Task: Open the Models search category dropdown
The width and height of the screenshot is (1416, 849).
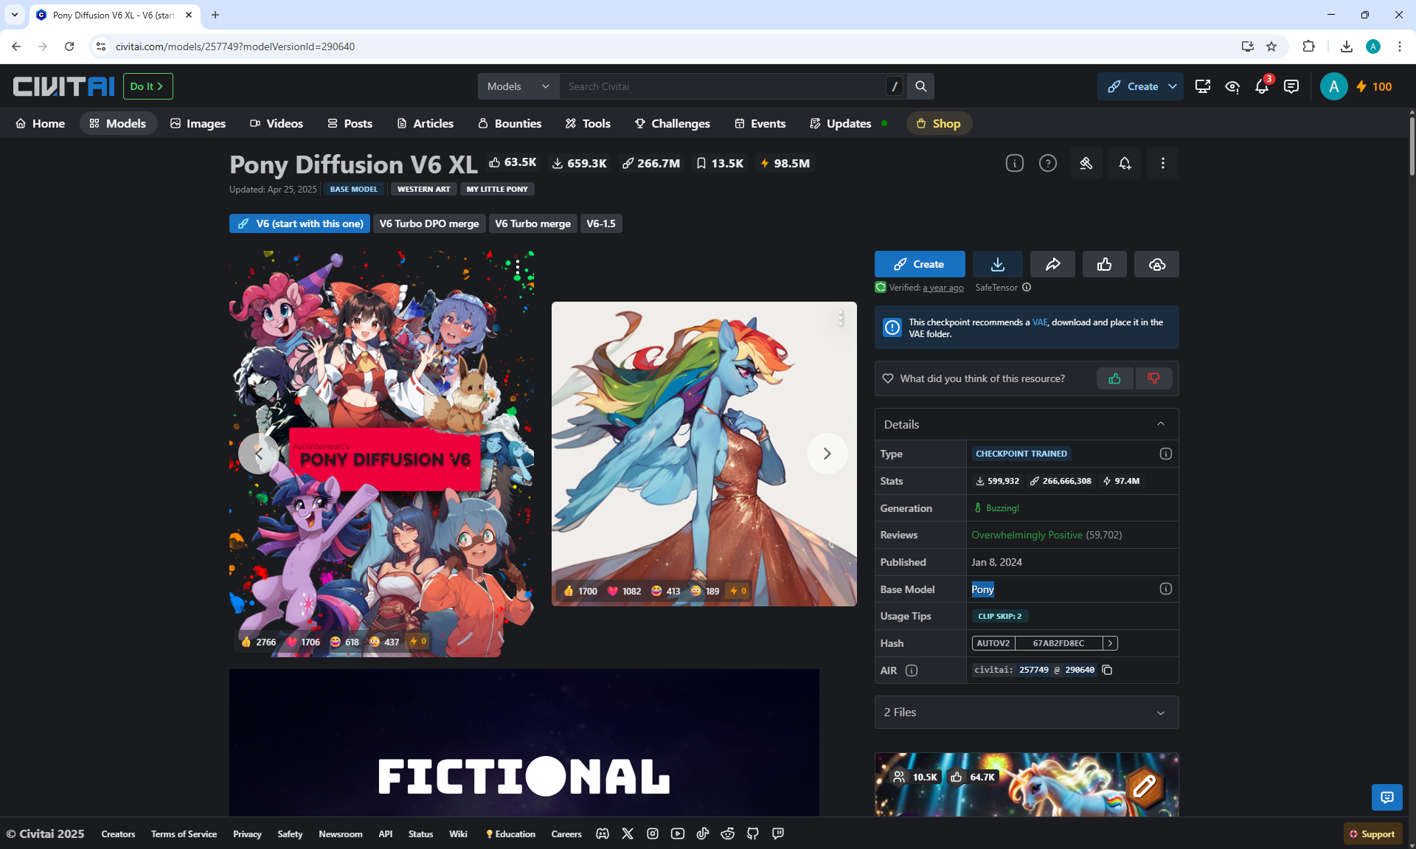Action: (x=518, y=86)
